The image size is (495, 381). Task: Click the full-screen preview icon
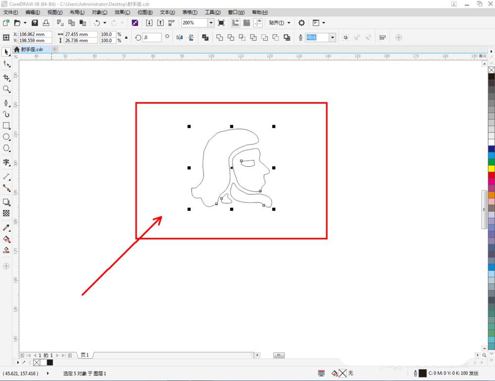pos(221,23)
